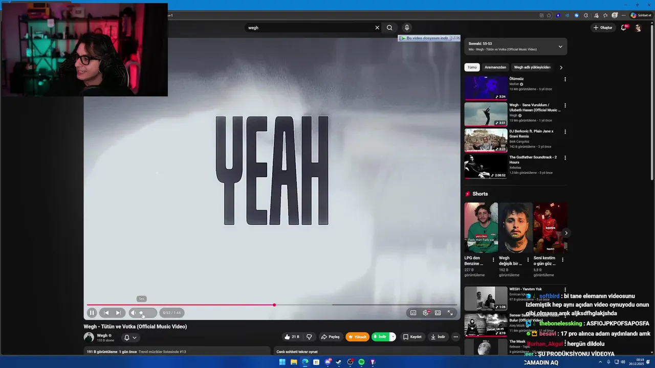Image resolution: width=655 pixels, height=368 pixels.
Task: Open Discord from taskbar
Action: (x=327, y=362)
